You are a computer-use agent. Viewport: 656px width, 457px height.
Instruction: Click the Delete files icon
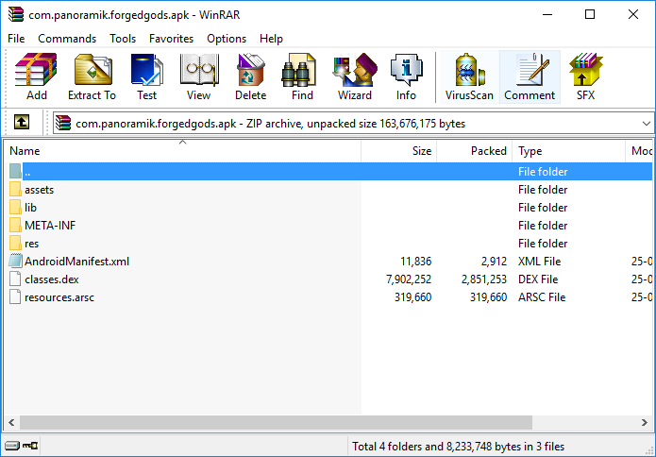250,76
